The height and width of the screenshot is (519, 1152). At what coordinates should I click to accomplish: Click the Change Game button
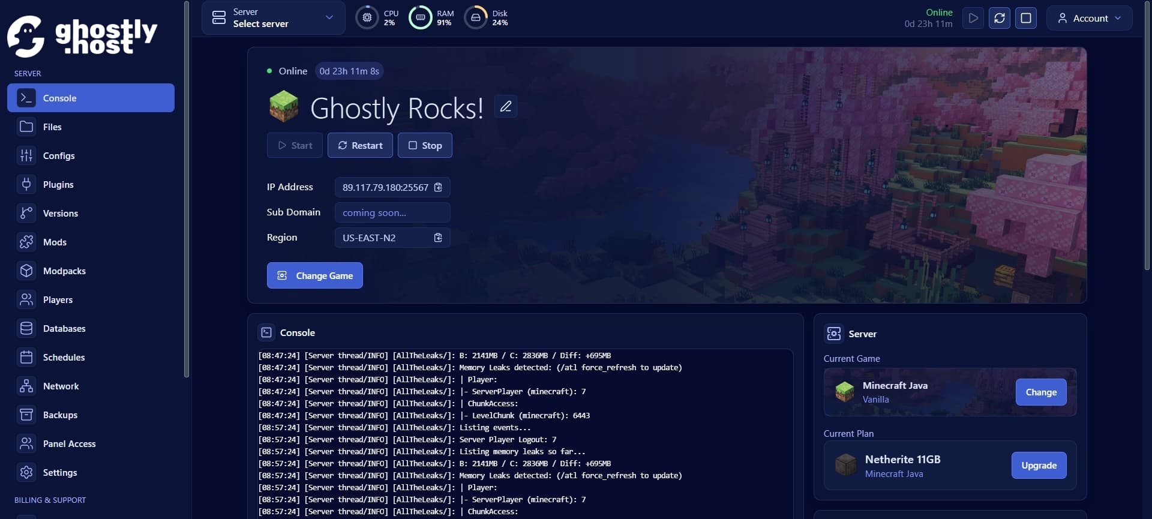click(315, 275)
